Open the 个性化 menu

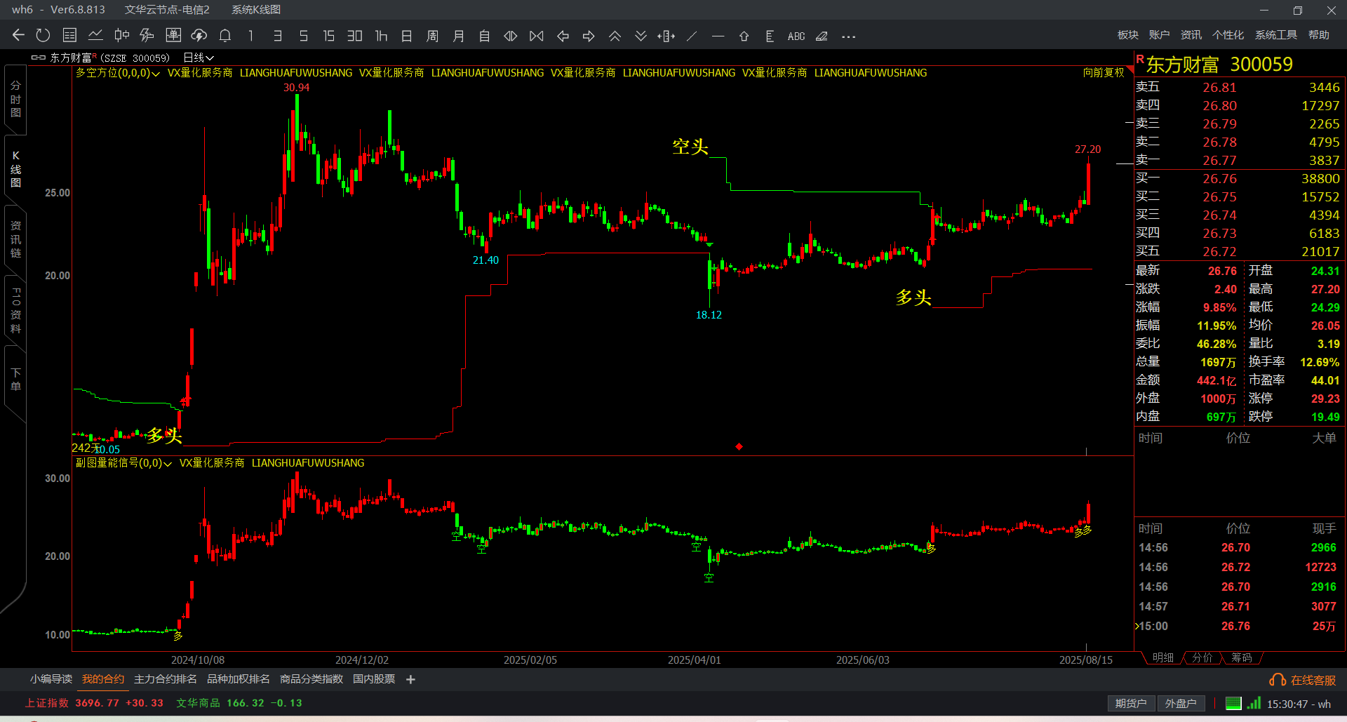pos(1228,35)
